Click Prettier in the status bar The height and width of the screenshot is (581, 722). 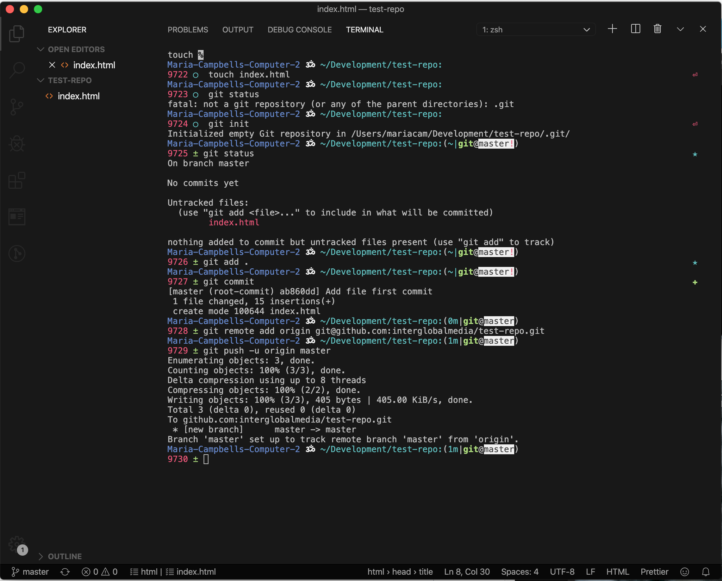point(654,571)
